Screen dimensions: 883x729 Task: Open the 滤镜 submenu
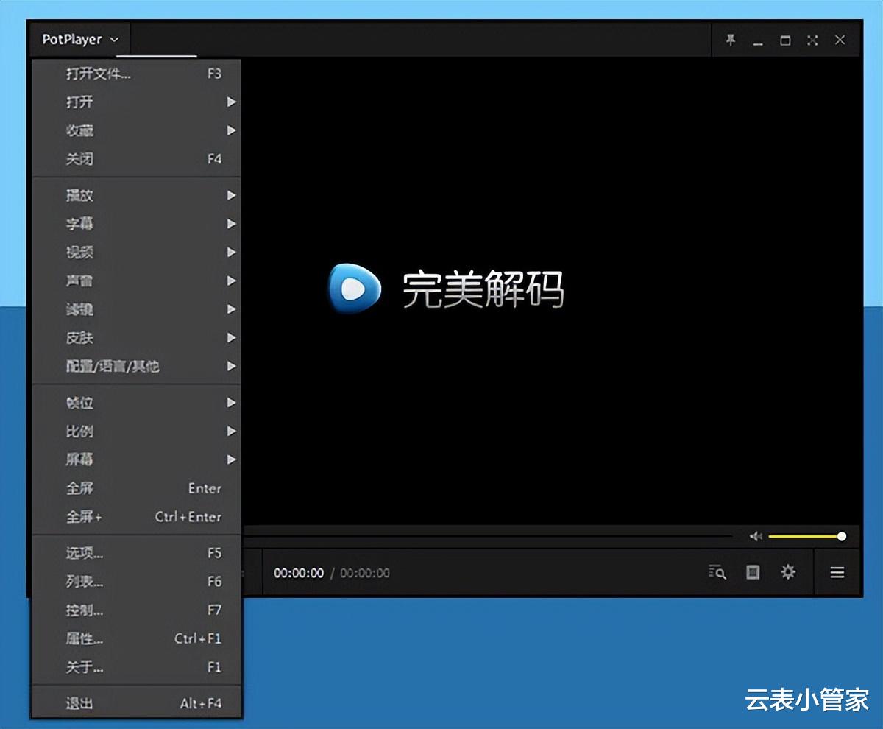point(137,309)
